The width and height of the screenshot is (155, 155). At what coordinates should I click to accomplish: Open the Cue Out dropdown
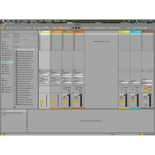point(148,81)
